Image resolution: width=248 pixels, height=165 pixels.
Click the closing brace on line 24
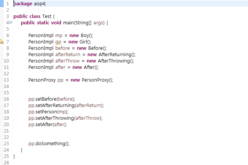[22, 150]
